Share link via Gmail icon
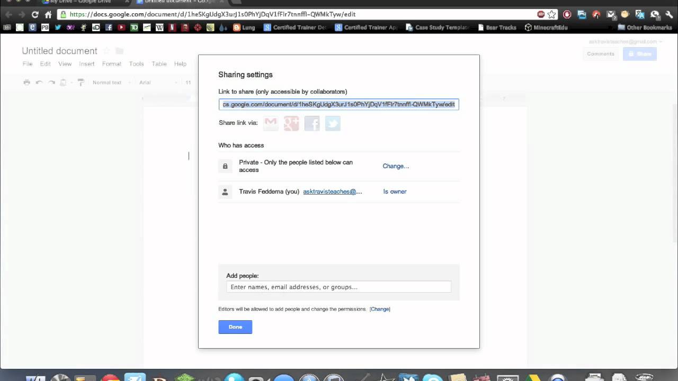 (271, 123)
